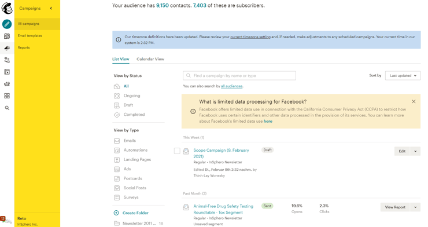428x227 pixels.
Task: Click Create Folder link
Action: (135, 213)
